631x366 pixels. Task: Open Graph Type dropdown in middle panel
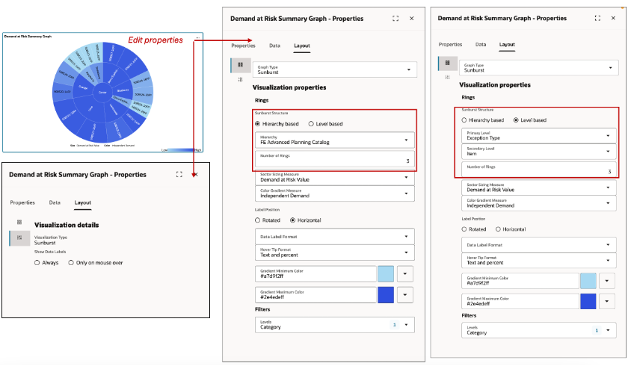335,69
